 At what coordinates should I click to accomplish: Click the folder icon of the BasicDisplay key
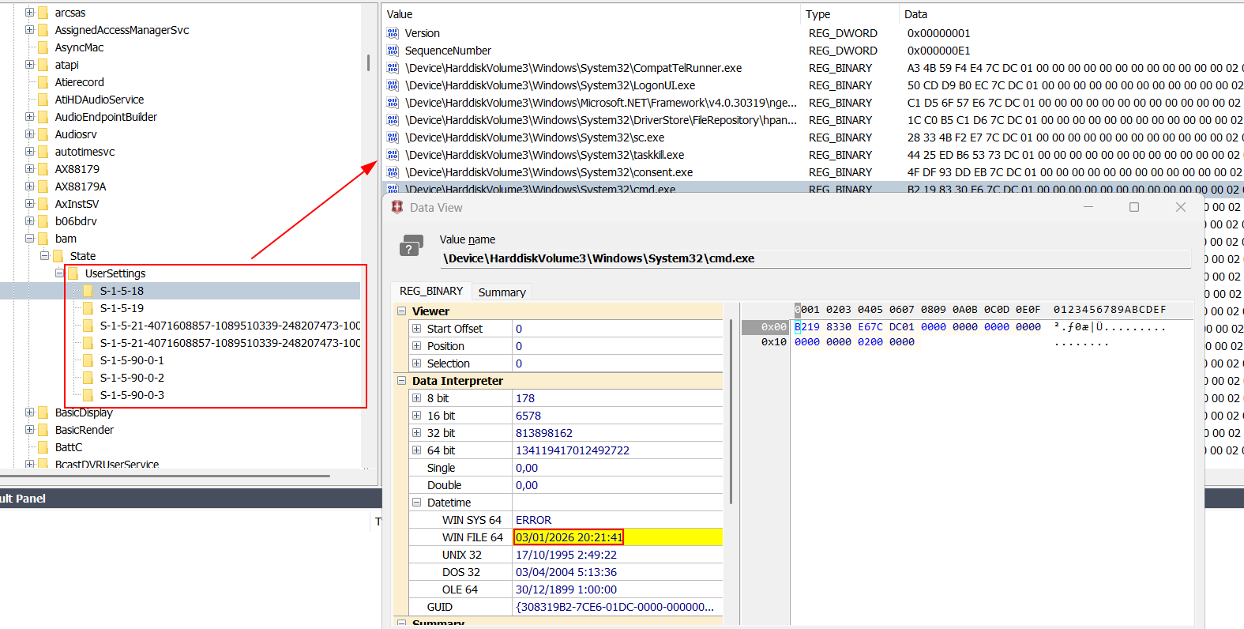point(43,412)
